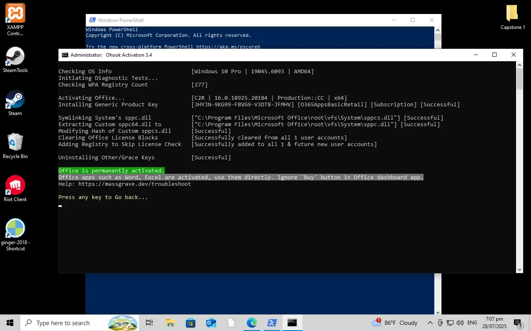The width and height of the screenshot is (531, 331).
Task: Maximize the Ohook Activation 3.4 window
Action: pos(494,55)
